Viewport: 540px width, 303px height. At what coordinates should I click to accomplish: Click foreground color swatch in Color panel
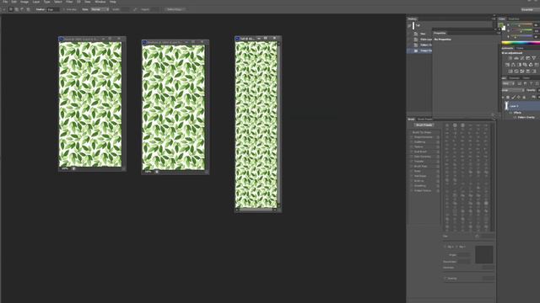coord(500,25)
